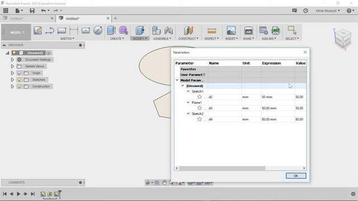Open the user account name dropdown

coord(328,11)
